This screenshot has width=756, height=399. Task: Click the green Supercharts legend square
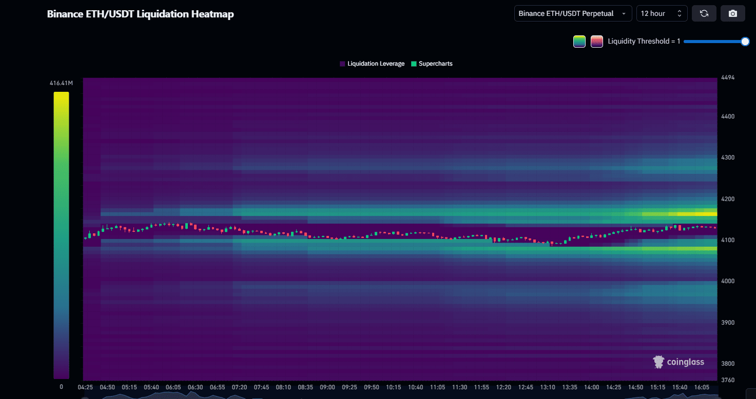point(414,64)
